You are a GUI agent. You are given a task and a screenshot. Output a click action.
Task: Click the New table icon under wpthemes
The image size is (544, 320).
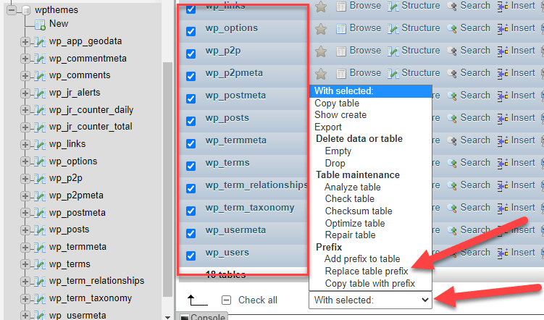pyautogui.click(x=40, y=25)
